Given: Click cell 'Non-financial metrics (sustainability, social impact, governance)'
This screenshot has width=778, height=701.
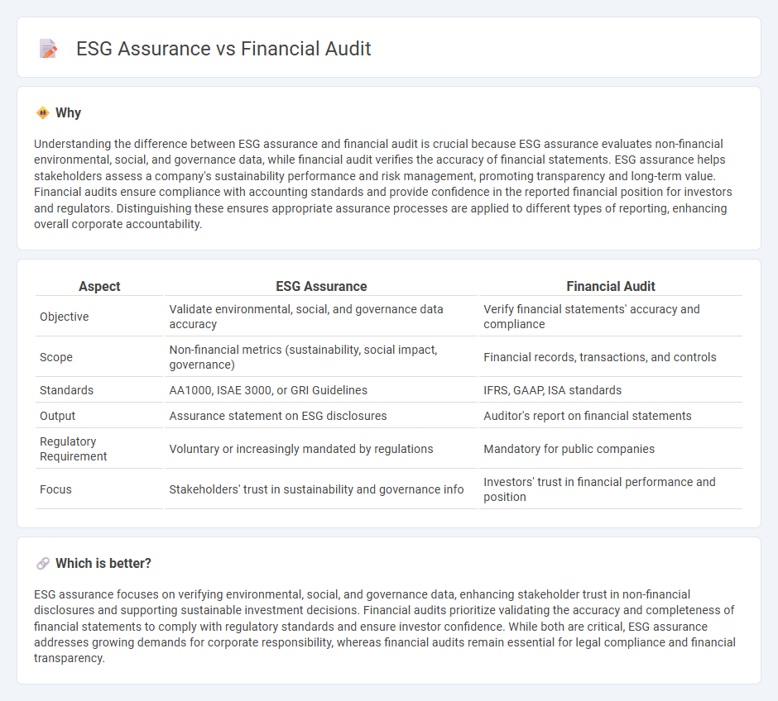Looking at the screenshot, I should [x=321, y=357].
